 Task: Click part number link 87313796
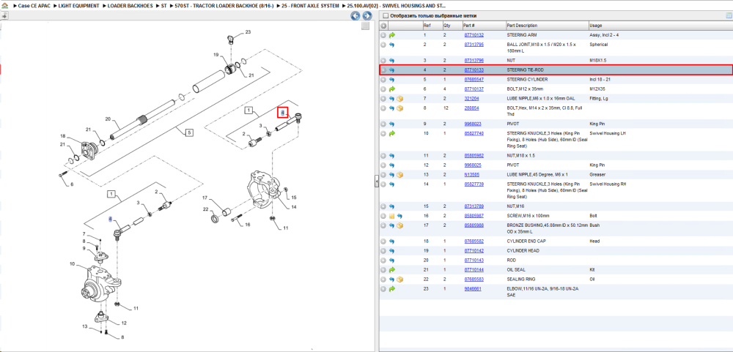coord(474,61)
